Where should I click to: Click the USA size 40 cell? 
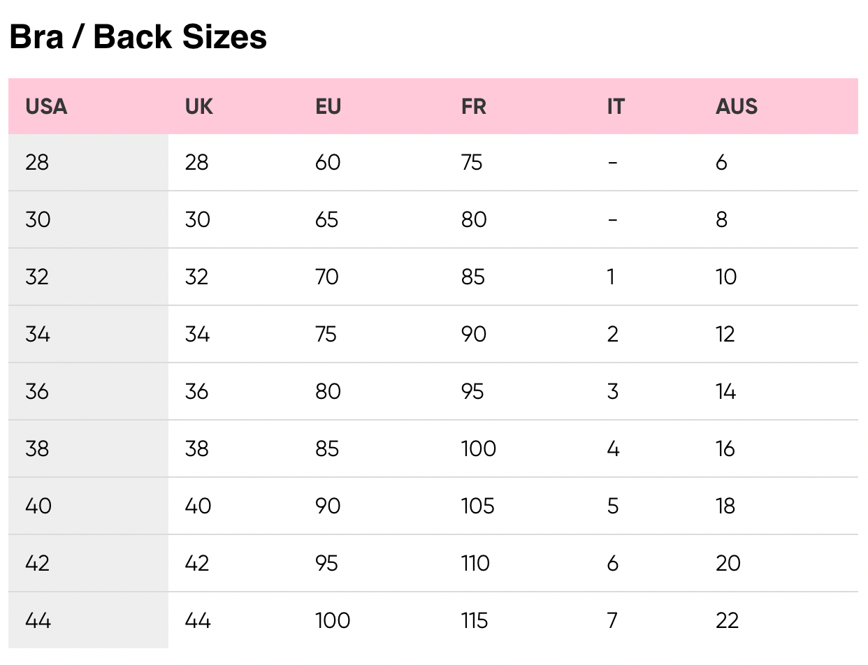[38, 506]
